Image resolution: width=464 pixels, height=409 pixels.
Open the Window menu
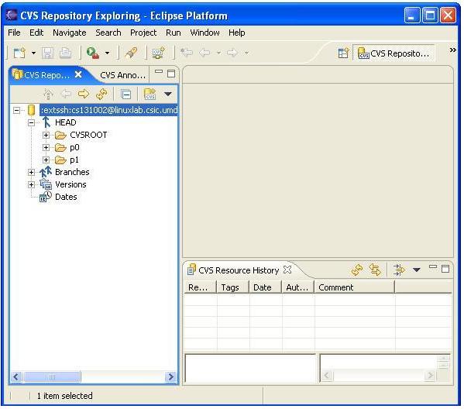(x=205, y=33)
